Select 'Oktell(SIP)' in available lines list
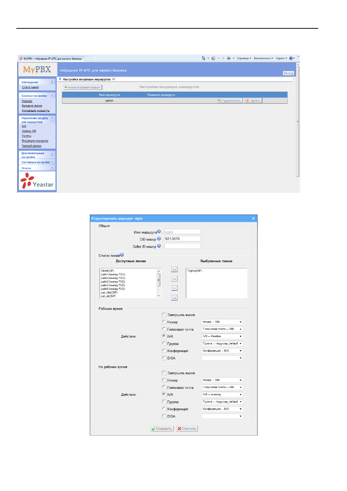The height and width of the screenshot is (491, 347). (108, 271)
